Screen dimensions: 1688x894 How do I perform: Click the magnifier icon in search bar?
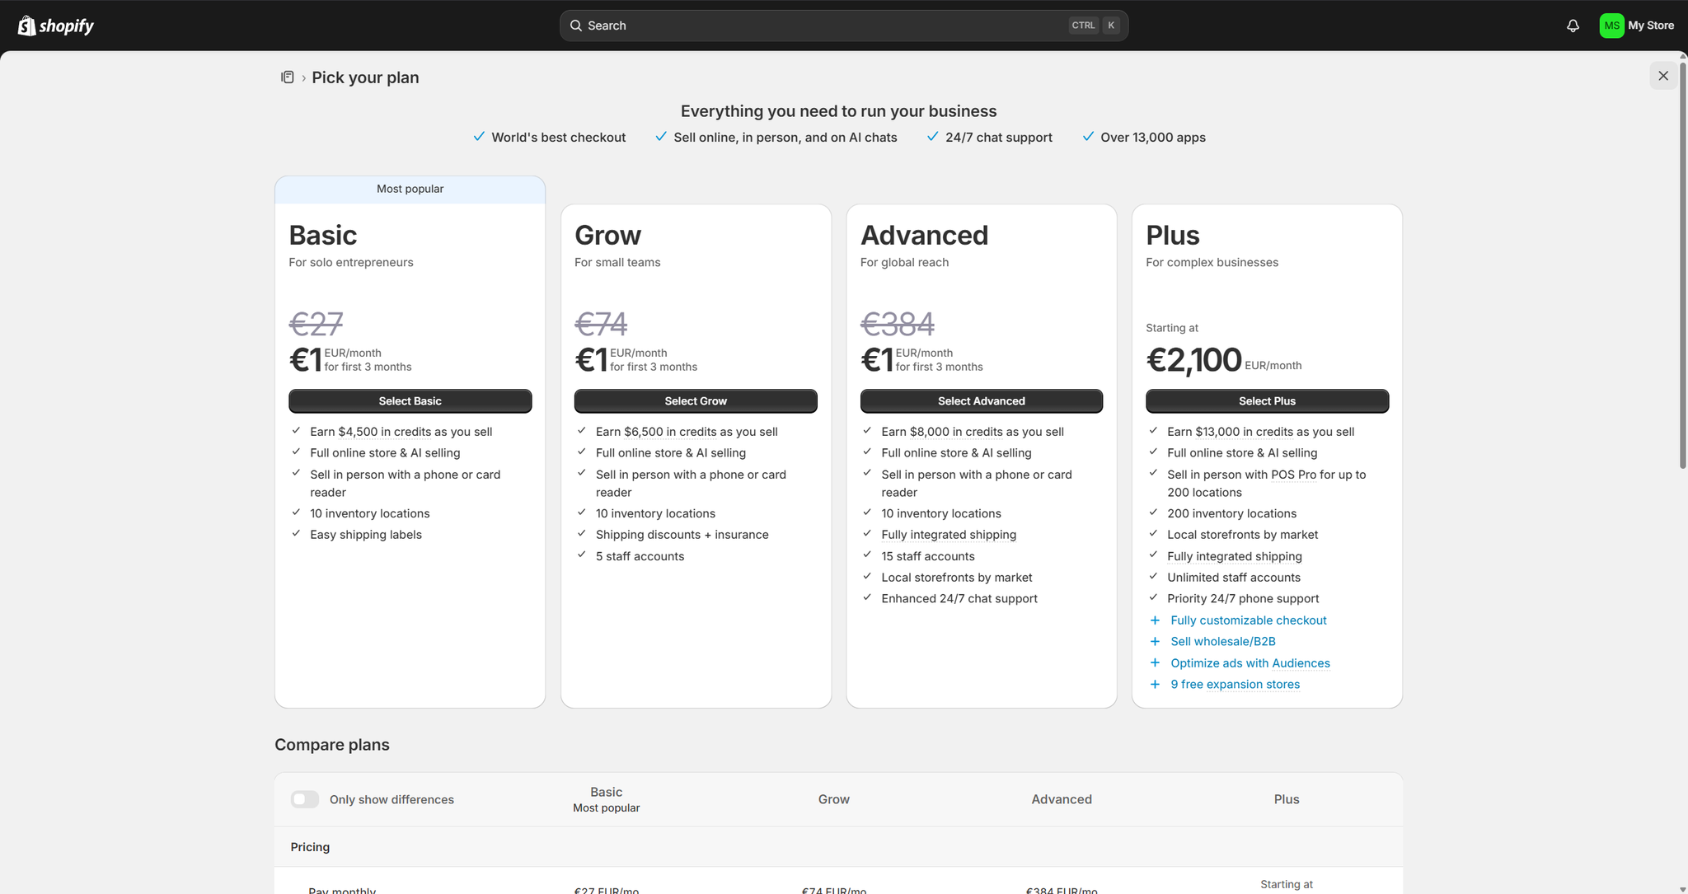tap(576, 26)
